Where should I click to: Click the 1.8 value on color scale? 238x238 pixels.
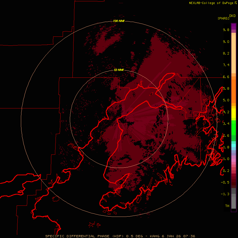(226, 147)
